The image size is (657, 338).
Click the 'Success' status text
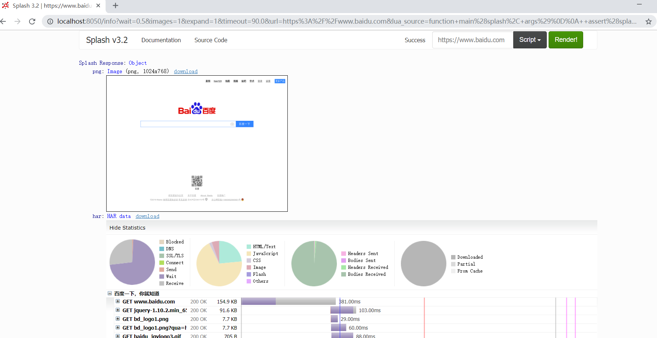(415, 40)
